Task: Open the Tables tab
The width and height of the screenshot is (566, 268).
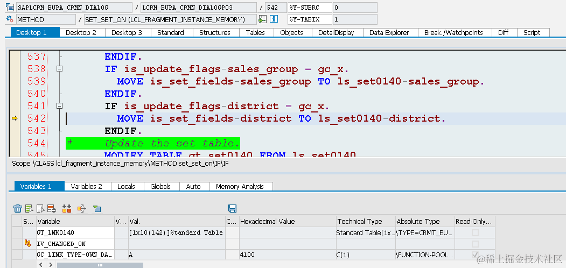Action: [x=256, y=32]
